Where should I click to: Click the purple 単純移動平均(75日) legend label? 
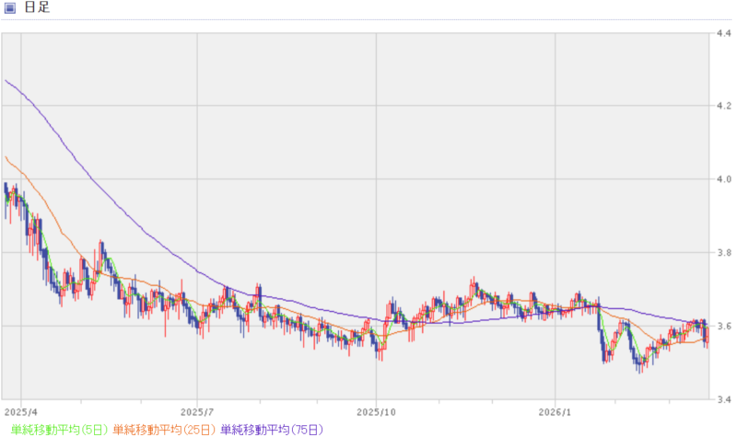[272, 429]
